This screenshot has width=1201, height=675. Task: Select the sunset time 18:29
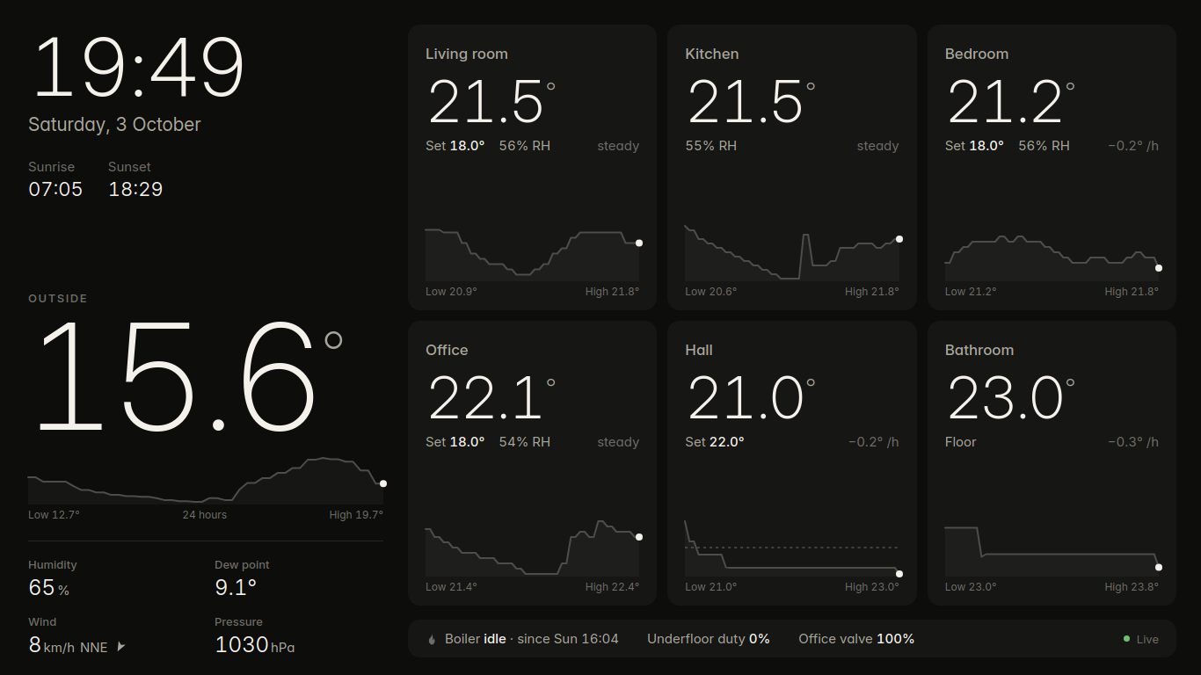135,189
